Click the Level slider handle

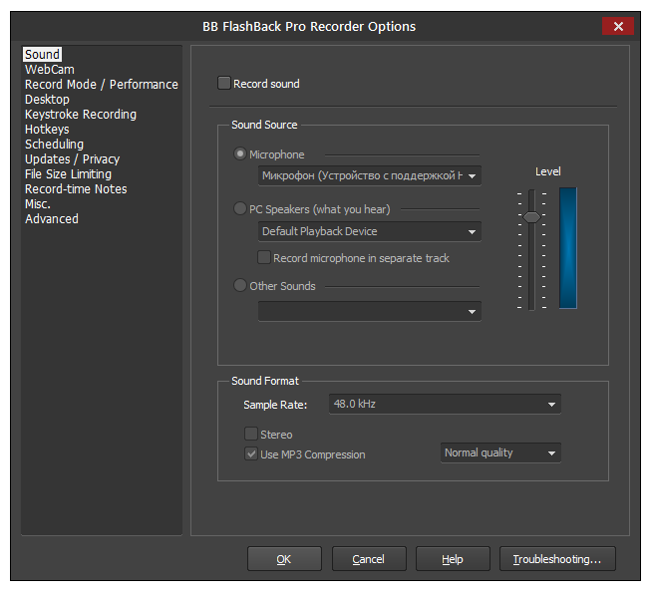(532, 216)
